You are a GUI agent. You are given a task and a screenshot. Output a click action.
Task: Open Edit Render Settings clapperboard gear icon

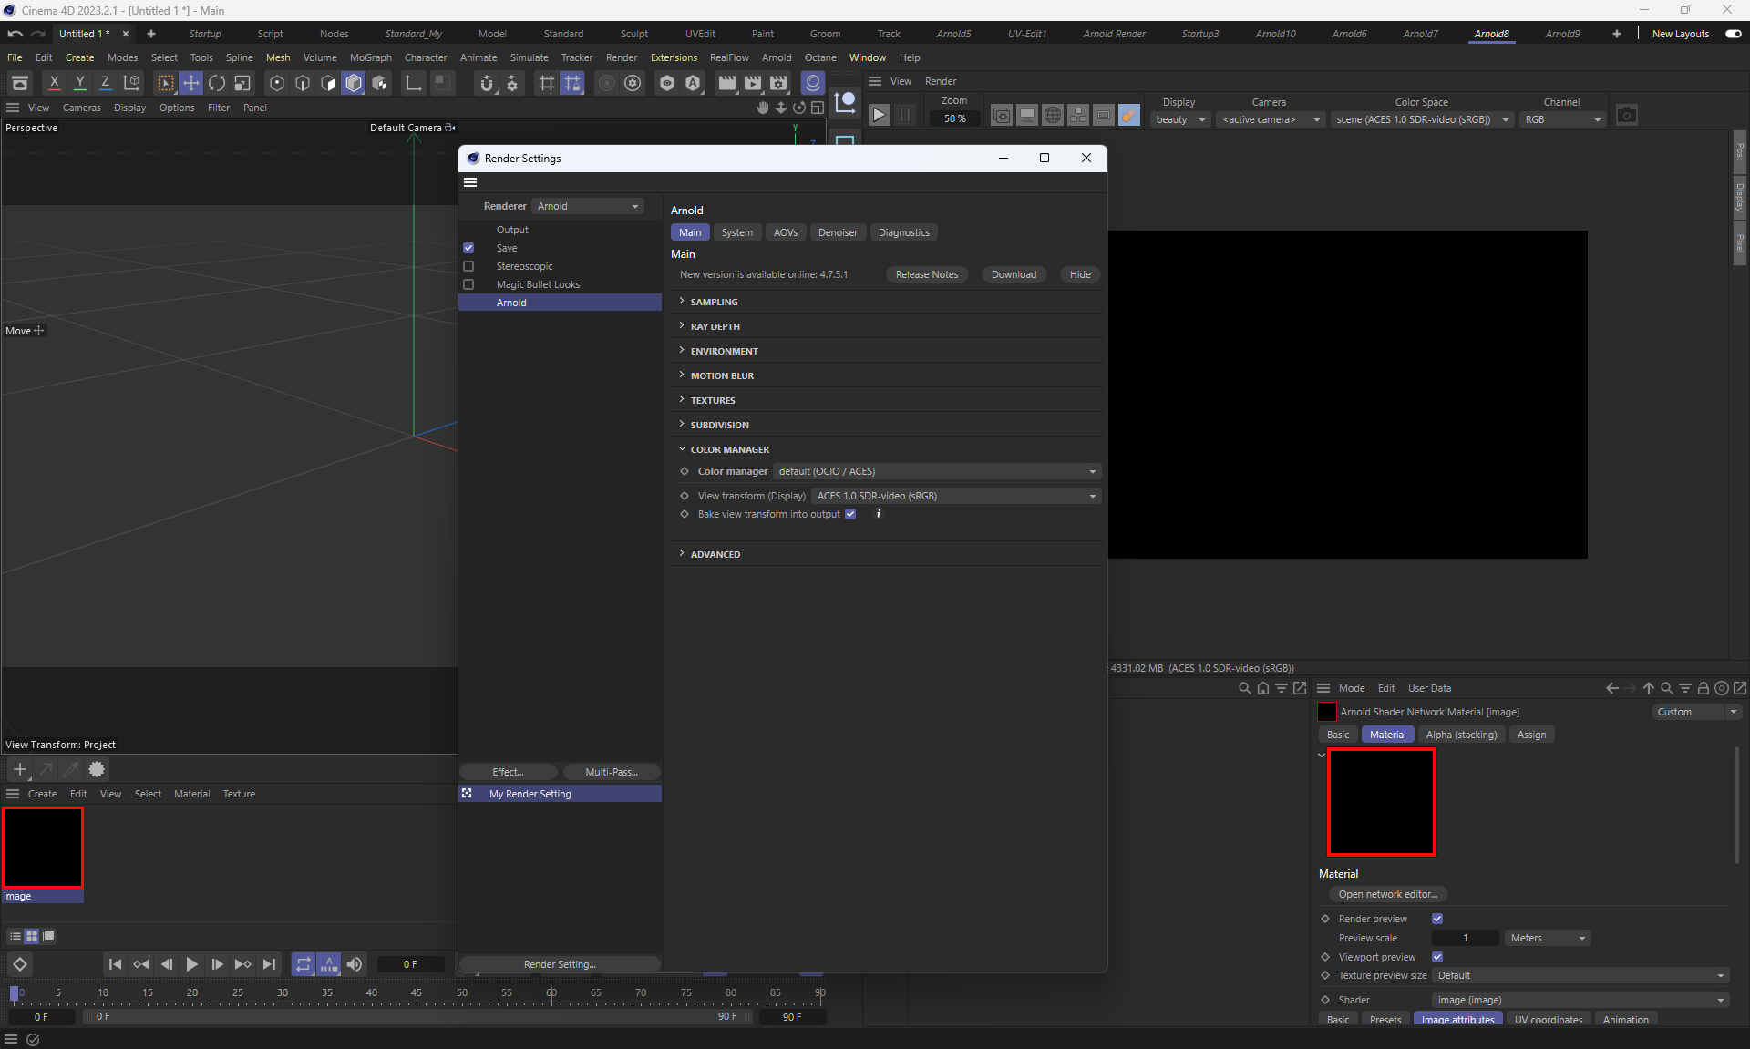778,84
